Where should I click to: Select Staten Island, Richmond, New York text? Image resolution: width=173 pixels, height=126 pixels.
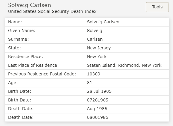[x=124, y=65]
